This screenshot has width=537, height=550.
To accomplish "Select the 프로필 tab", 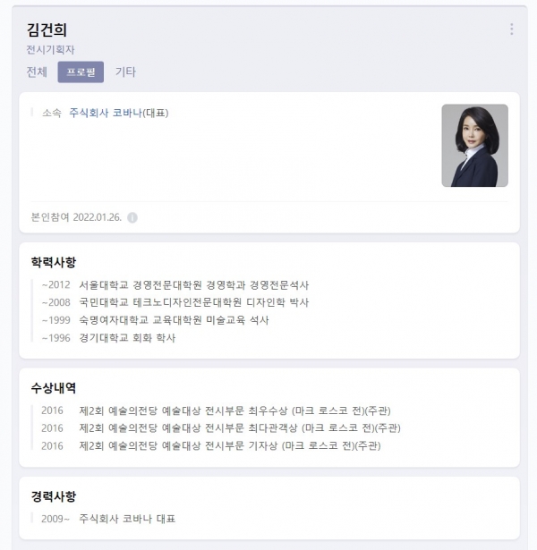I will tap(81, 72).
